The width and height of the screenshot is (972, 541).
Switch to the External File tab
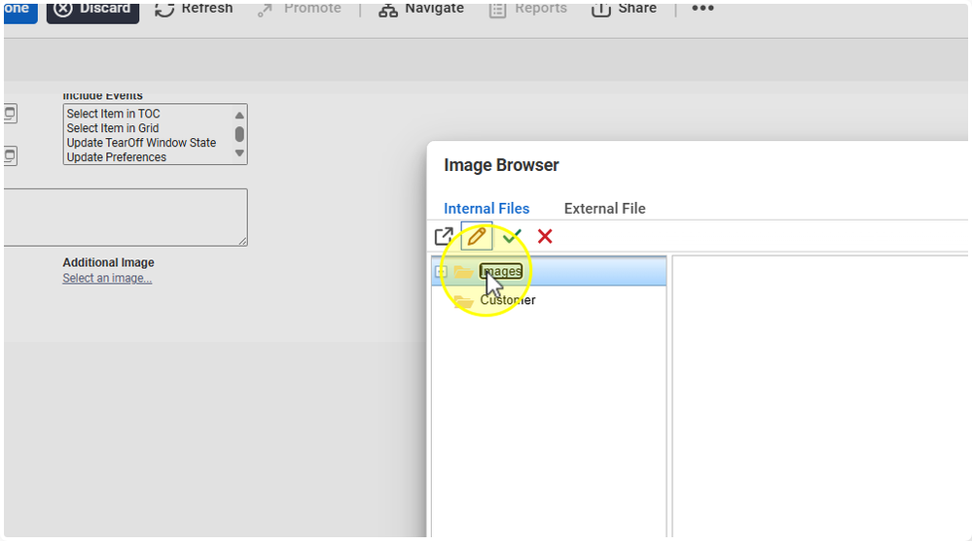pyautogui.click(x=604, y=209)
